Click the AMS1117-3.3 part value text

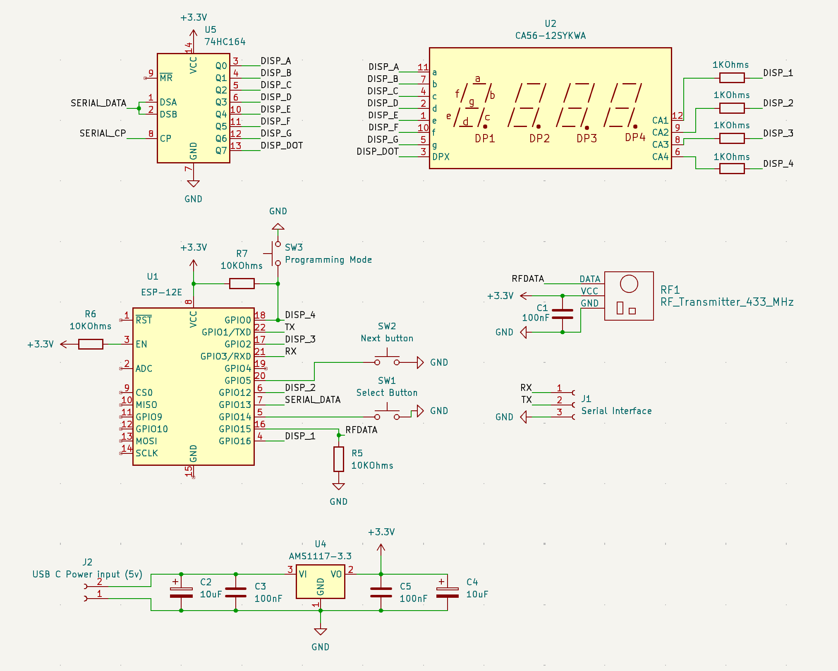[x=320, y=556]
